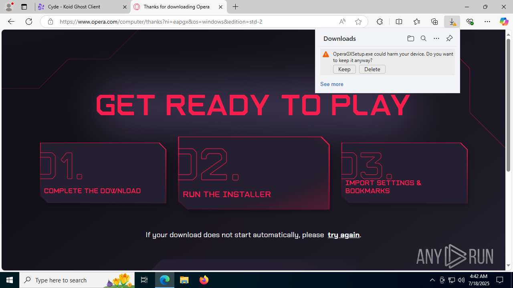The image size is (513, 288).
Task: Launch Firefox from the taskbar
Action: 204,280
